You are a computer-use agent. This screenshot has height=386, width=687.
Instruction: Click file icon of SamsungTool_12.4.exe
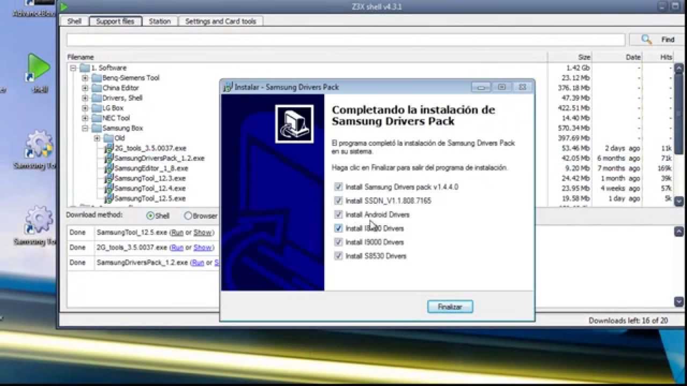coord(109,189)
